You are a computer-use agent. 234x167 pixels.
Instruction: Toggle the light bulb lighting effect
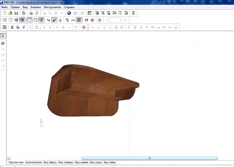(60, 20)
